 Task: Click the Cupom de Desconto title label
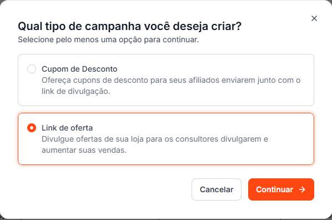pyautogui.click(x=79, y=69)
